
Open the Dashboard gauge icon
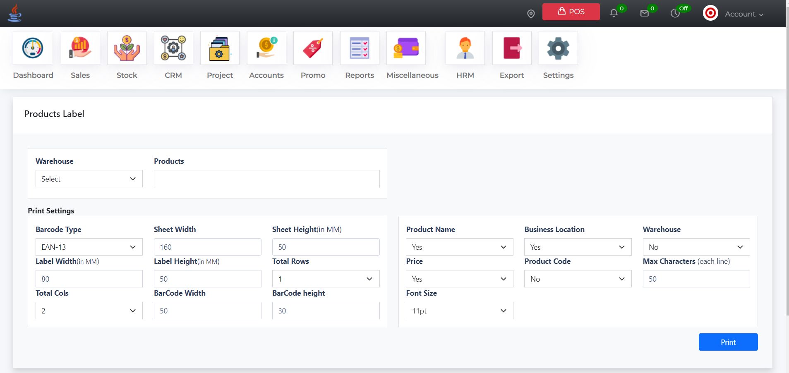pyautogui.click(x=33, y=48)
